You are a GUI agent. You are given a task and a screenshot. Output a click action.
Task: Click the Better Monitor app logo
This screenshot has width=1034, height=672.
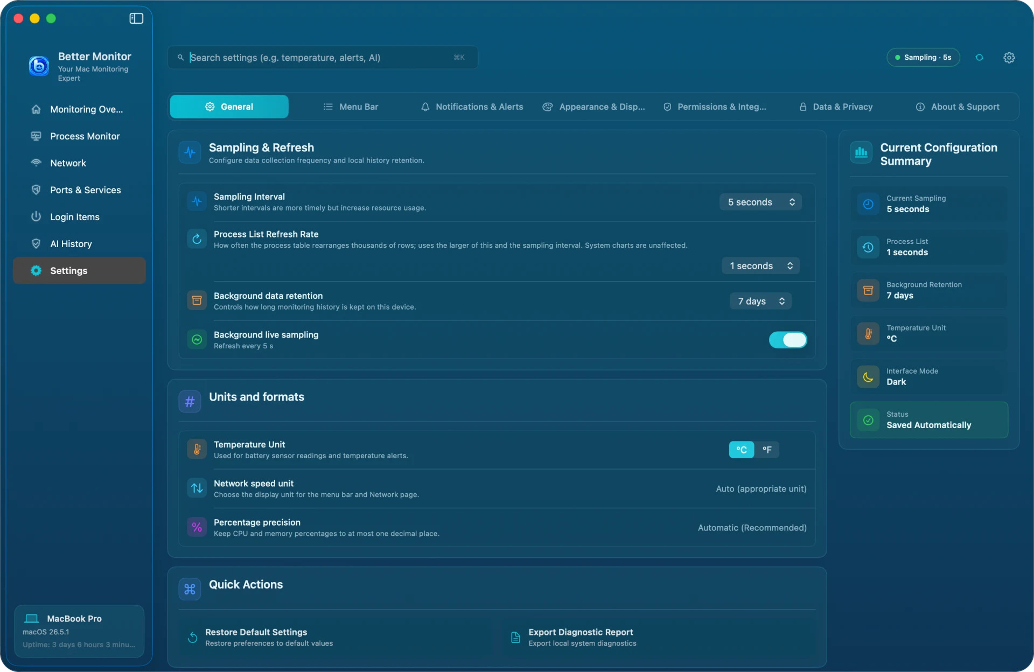click(x=39, y=66)
